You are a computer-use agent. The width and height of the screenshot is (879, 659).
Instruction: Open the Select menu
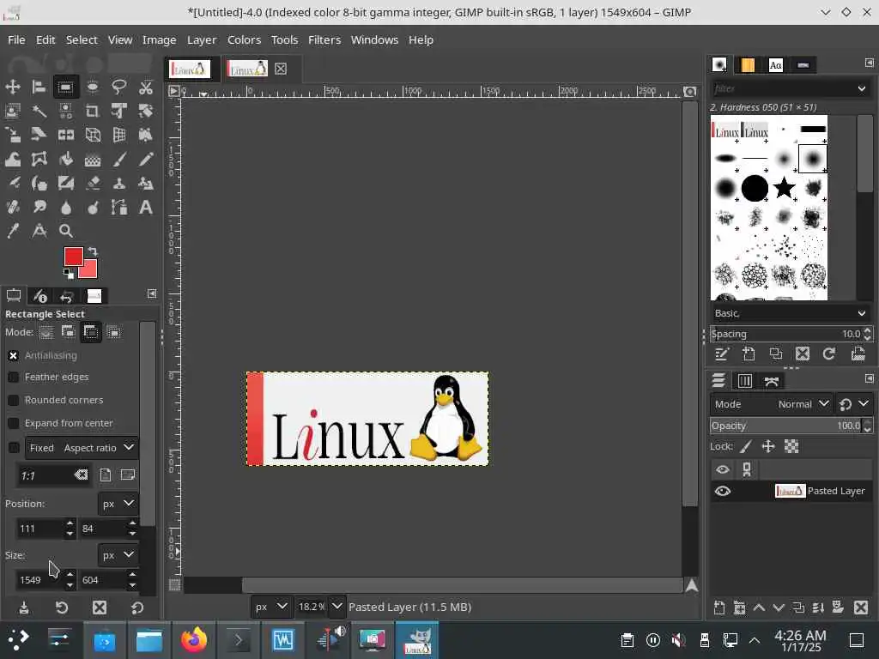pyautogui.click(x=82, y=39)
